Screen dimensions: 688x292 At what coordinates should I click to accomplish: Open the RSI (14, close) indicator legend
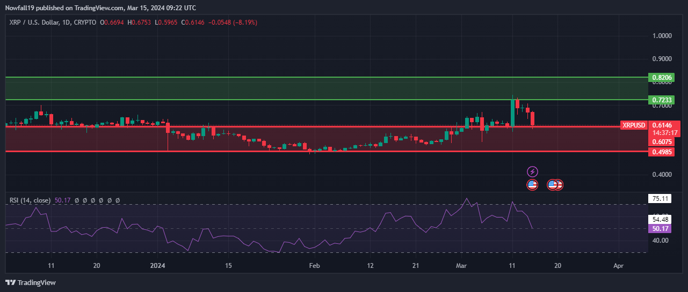pyautogui.click(x=30, y=200)
